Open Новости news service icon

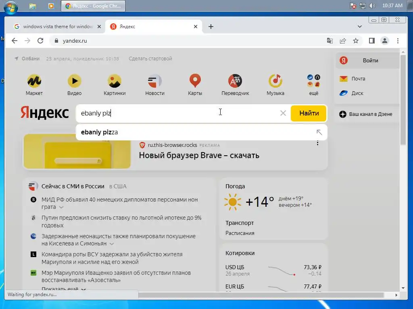click(155, 81)
